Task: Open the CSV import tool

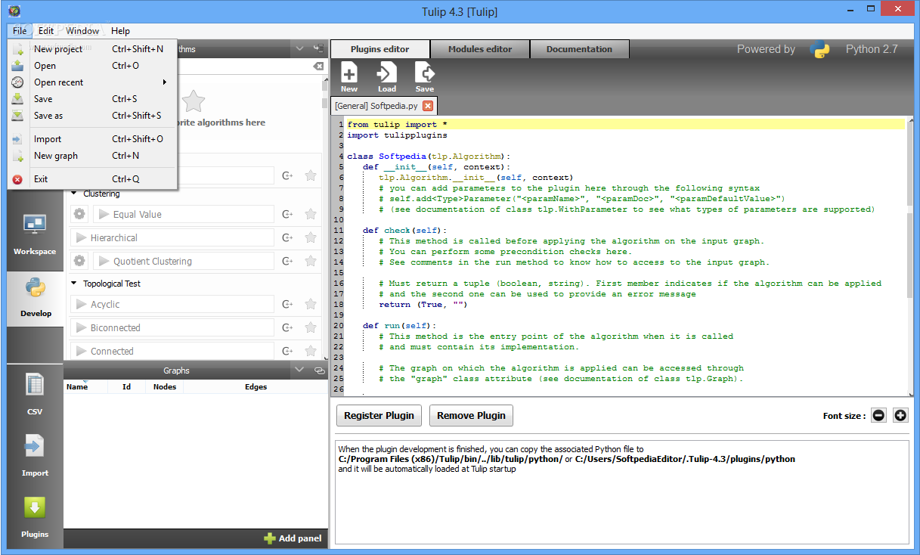Action: [x=35, y=393]
